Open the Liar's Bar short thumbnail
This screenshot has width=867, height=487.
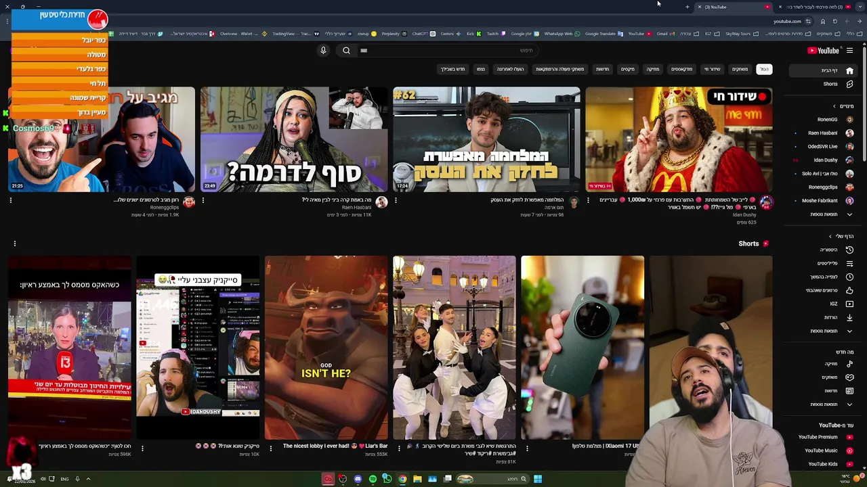(326, 348)
